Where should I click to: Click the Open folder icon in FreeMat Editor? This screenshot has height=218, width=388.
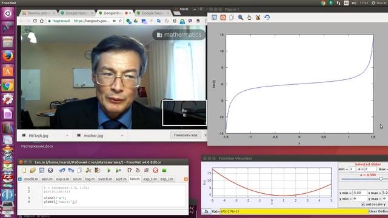pyautogui.click(x=33, y=170)
